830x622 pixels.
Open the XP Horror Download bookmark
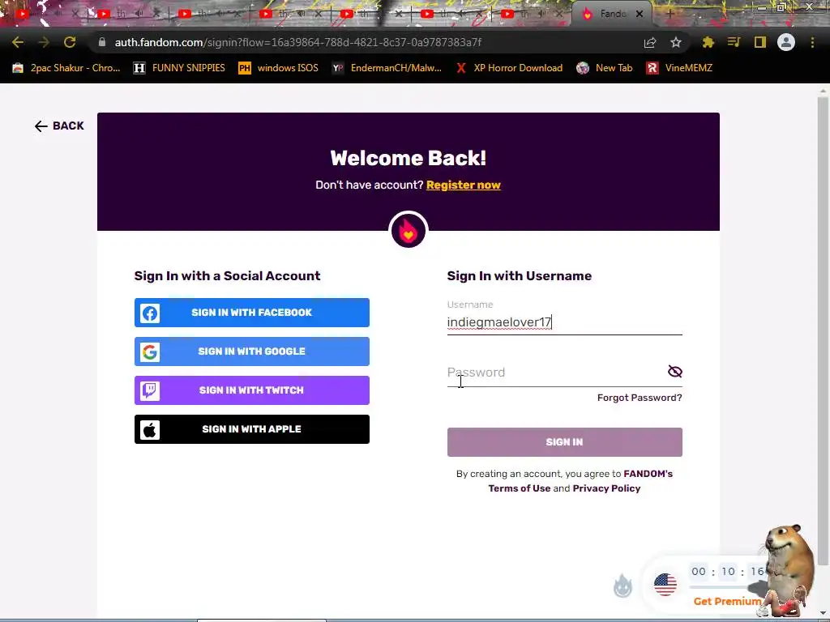click(x=509, y=68)
